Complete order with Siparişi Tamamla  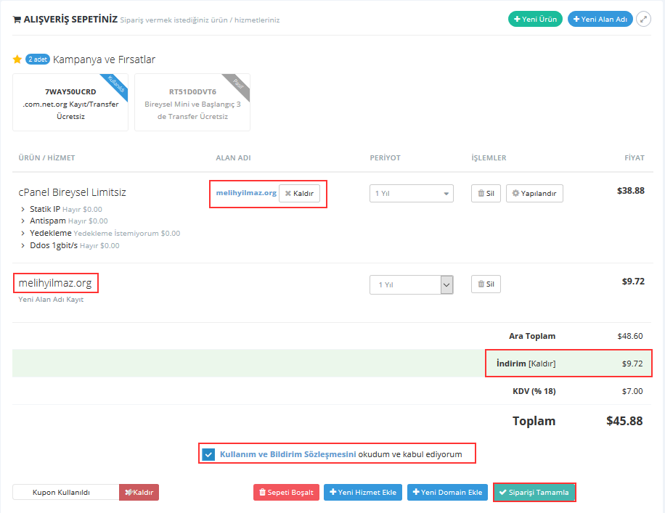(x=534, y=493)
